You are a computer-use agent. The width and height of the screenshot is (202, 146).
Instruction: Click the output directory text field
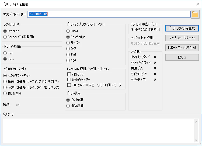click(x=109, y=14)
